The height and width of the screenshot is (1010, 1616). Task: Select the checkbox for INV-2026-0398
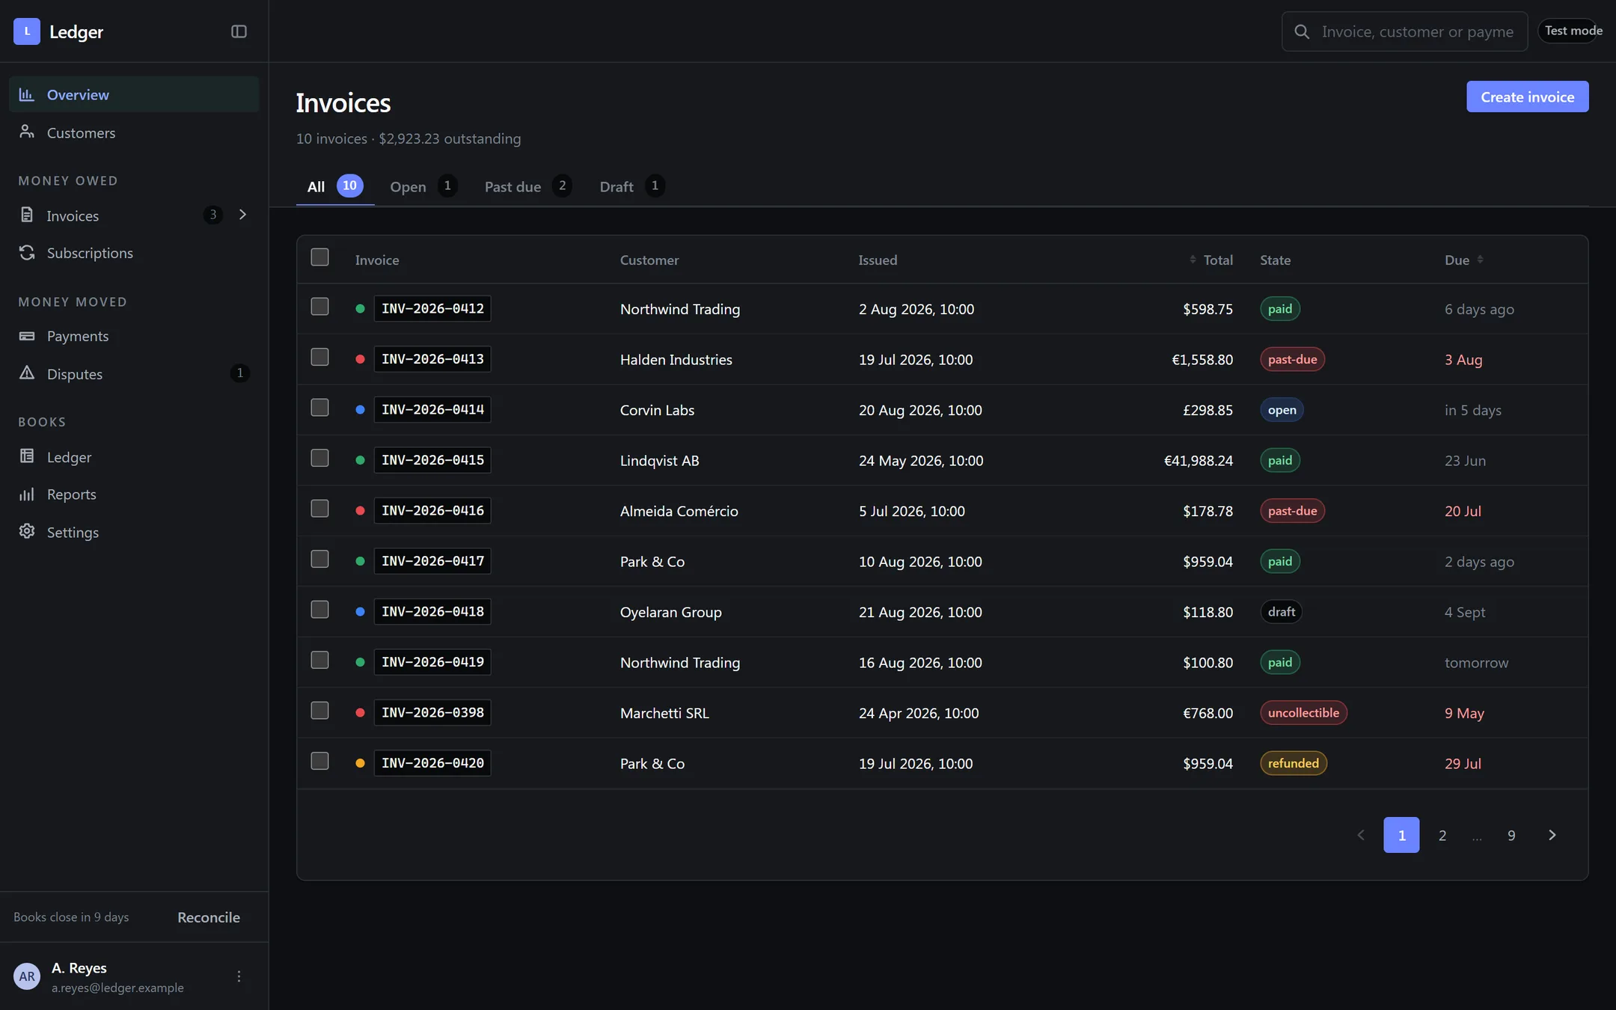pyautogui.click(x=319, y=711)
